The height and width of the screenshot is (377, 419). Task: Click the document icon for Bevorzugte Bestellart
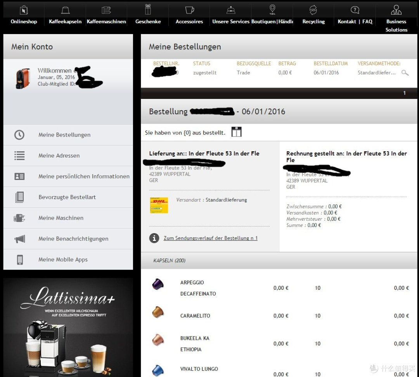point(19,197)
